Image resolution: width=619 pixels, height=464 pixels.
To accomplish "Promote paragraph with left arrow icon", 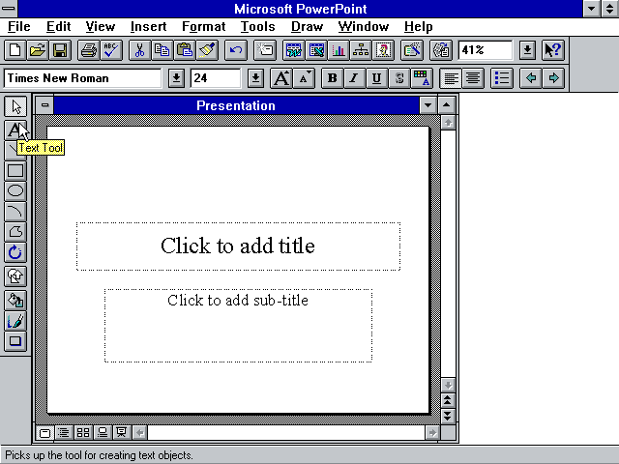I will click(531, 78).
